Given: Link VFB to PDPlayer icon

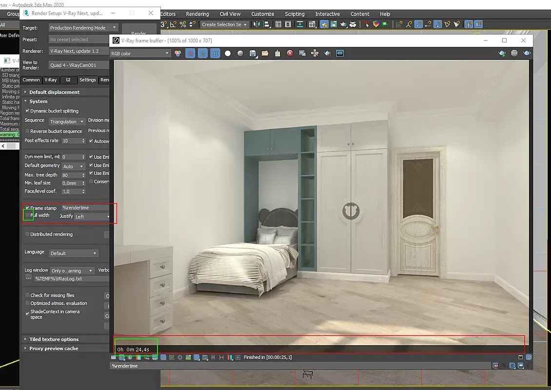Looking at the screenshot, I should 340,54.
